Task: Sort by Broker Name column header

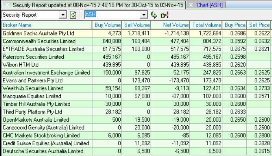Action: [x=47, y=25]
